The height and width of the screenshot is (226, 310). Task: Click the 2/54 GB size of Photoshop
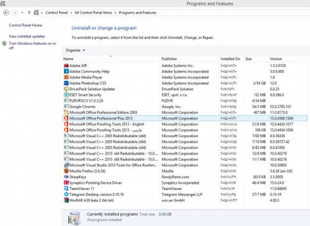(x=259, y=83)
